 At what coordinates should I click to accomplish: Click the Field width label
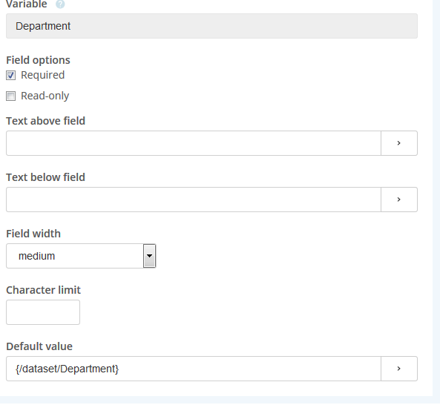tap(33, 234)
